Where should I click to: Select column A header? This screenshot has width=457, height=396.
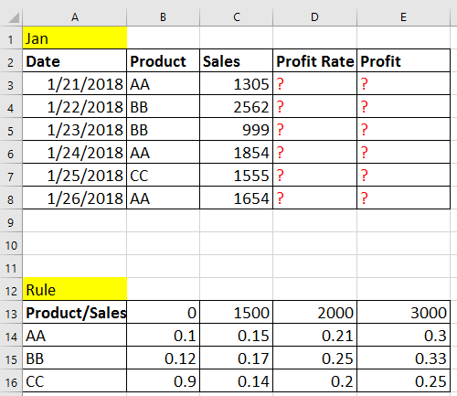(75, 17)
